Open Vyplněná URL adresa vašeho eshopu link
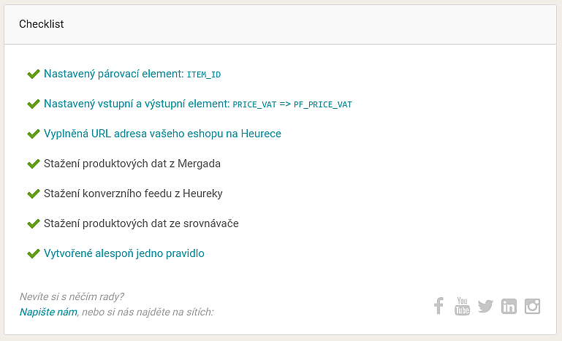This screenshot has height=341, width=562. (162, 134)
